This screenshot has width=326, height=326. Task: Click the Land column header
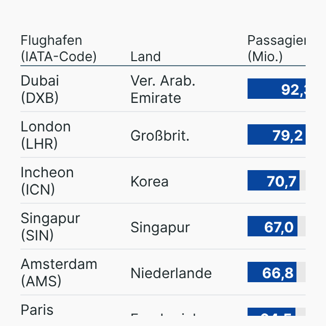(x=146, y=57)
